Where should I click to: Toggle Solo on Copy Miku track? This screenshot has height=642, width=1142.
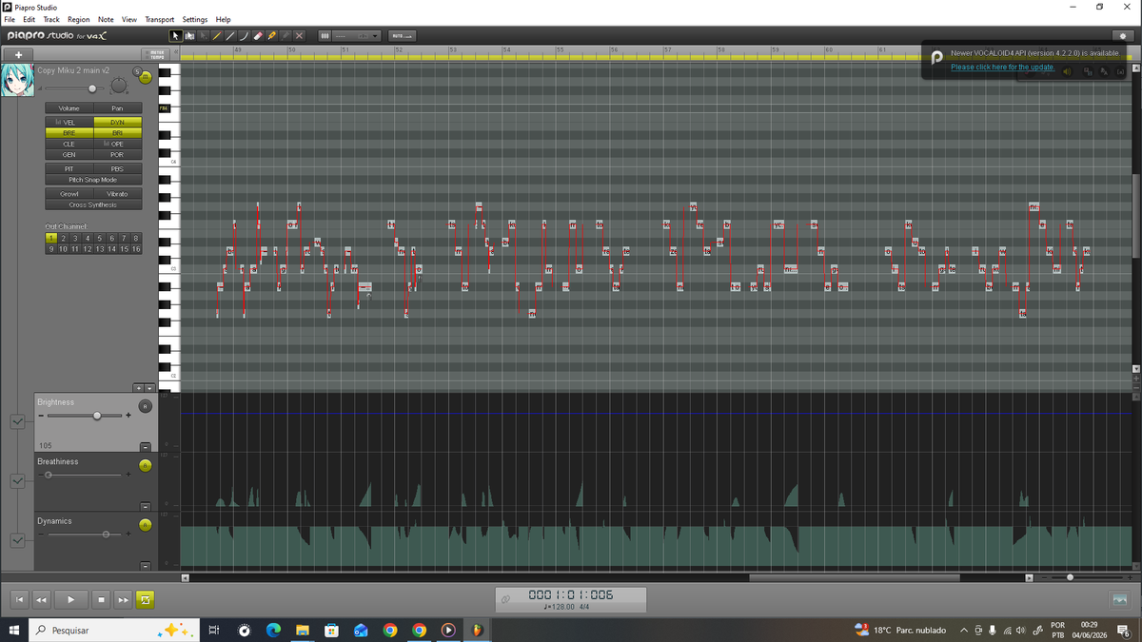pos(138,72)
